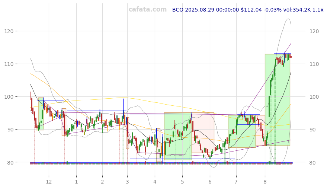This screenshot has width=327, height=188.
Task: Select the 110 label on right price axis
Action: point(314,64)
